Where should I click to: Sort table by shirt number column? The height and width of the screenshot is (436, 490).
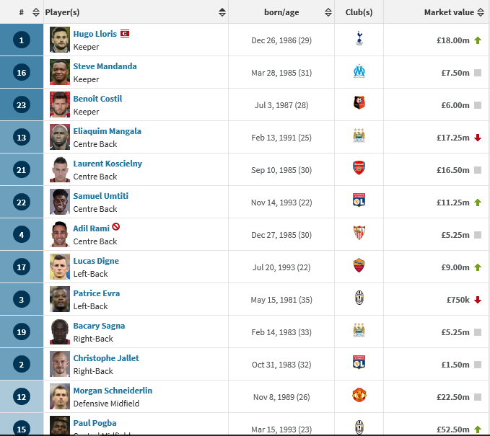coord(36,12)
